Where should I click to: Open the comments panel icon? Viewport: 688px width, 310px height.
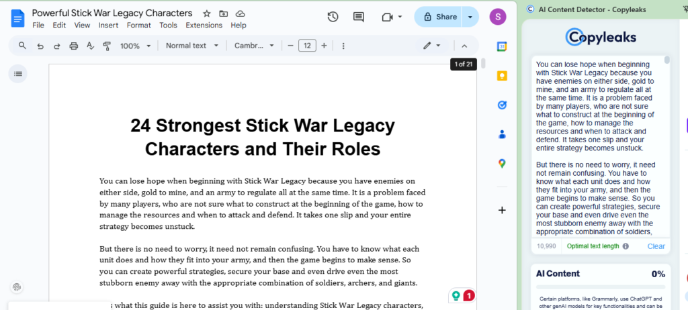pyautogui.click(x=359, y=17)
